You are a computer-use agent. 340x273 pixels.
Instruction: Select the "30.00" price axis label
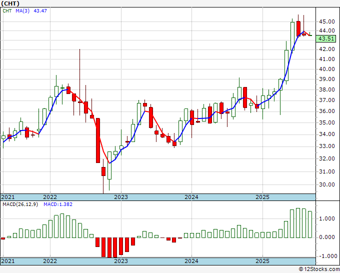[x=327, y=184]
